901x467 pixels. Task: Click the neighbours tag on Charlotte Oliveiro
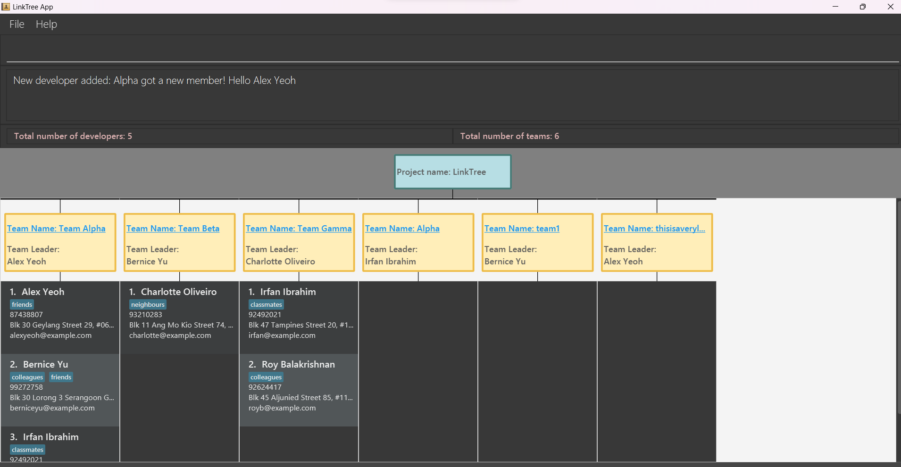click(x=148, y=305)
